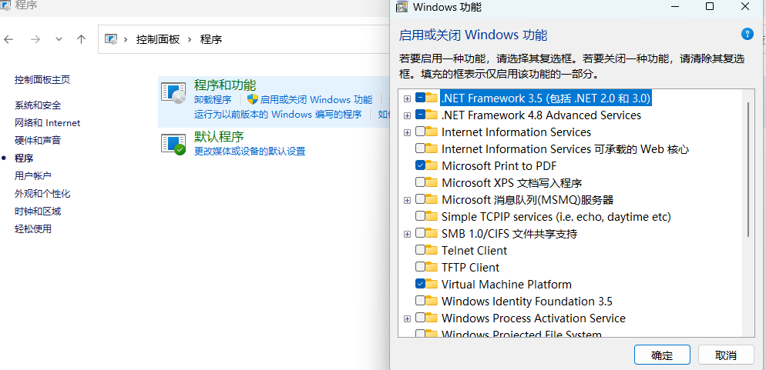The width and height of the screenshot is (766, 370).
Task: Enable the Internet Information Services checkbox
Action: tap(420, 132)
